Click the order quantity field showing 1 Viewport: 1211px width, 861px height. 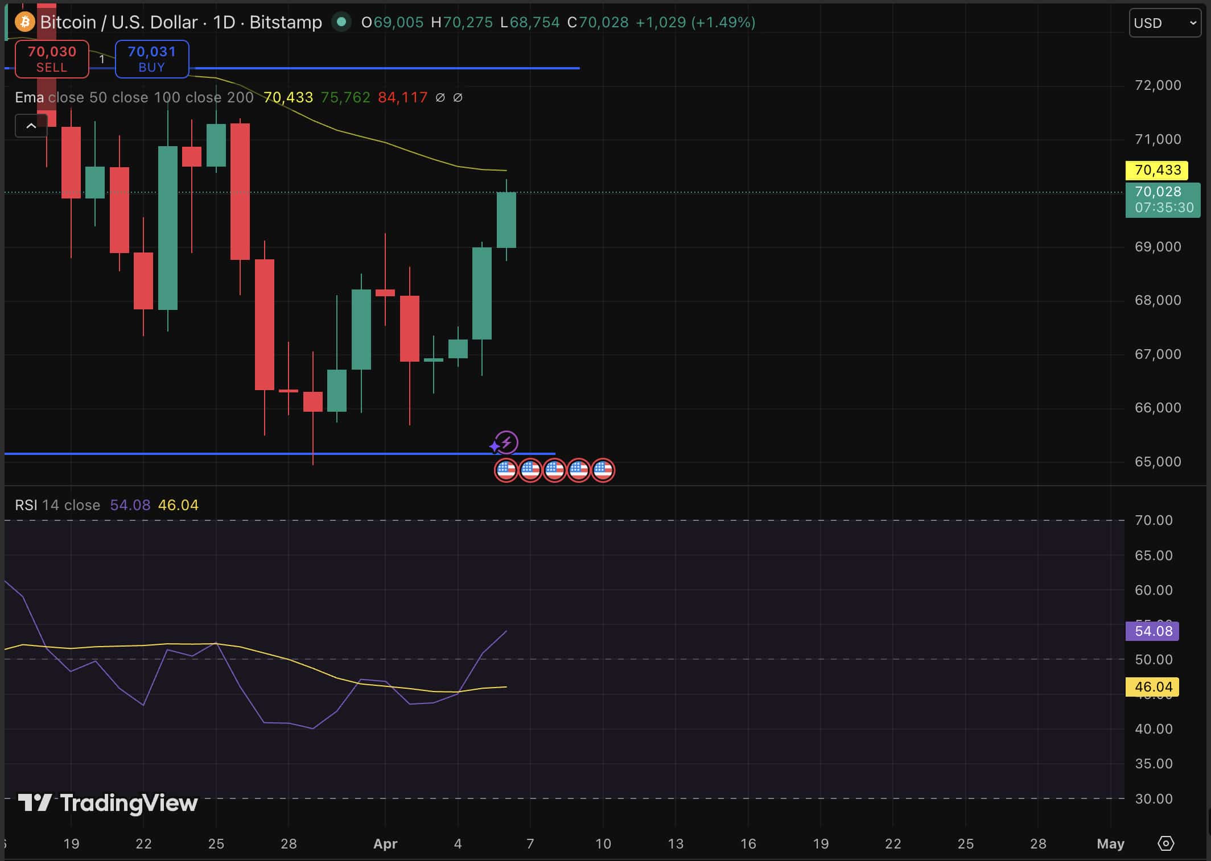(x=102, y=59)
